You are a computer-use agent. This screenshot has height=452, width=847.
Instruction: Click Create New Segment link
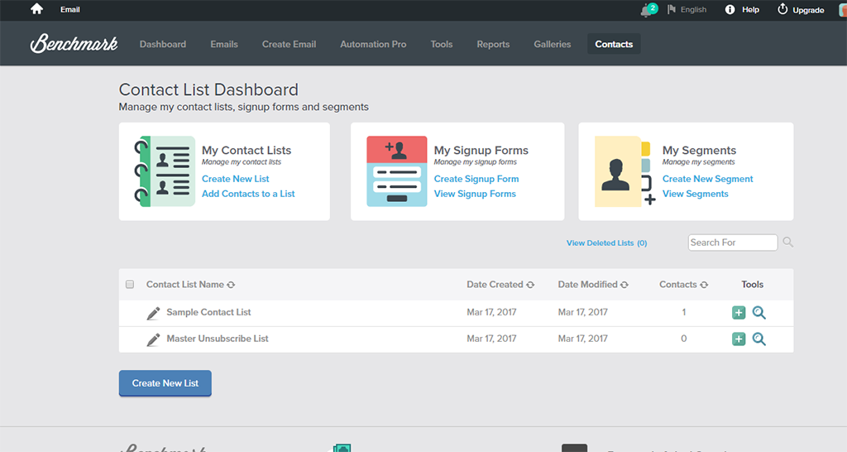coord(708,179)
